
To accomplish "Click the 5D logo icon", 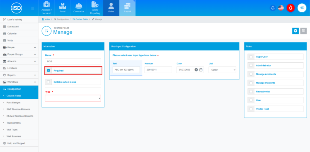I will tap(16, 8).
